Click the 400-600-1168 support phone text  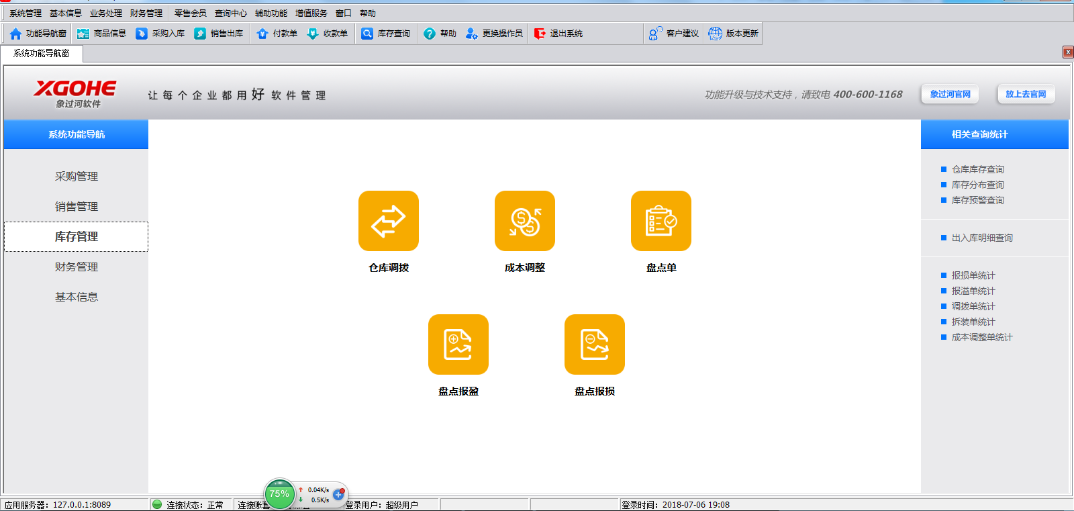tap(868, 95)
